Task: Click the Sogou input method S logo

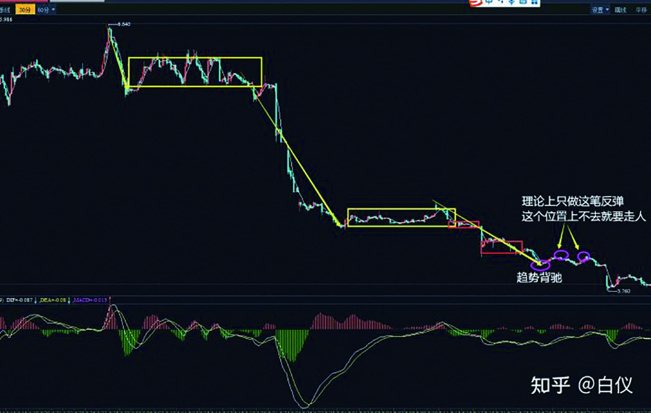Action: 475,3
